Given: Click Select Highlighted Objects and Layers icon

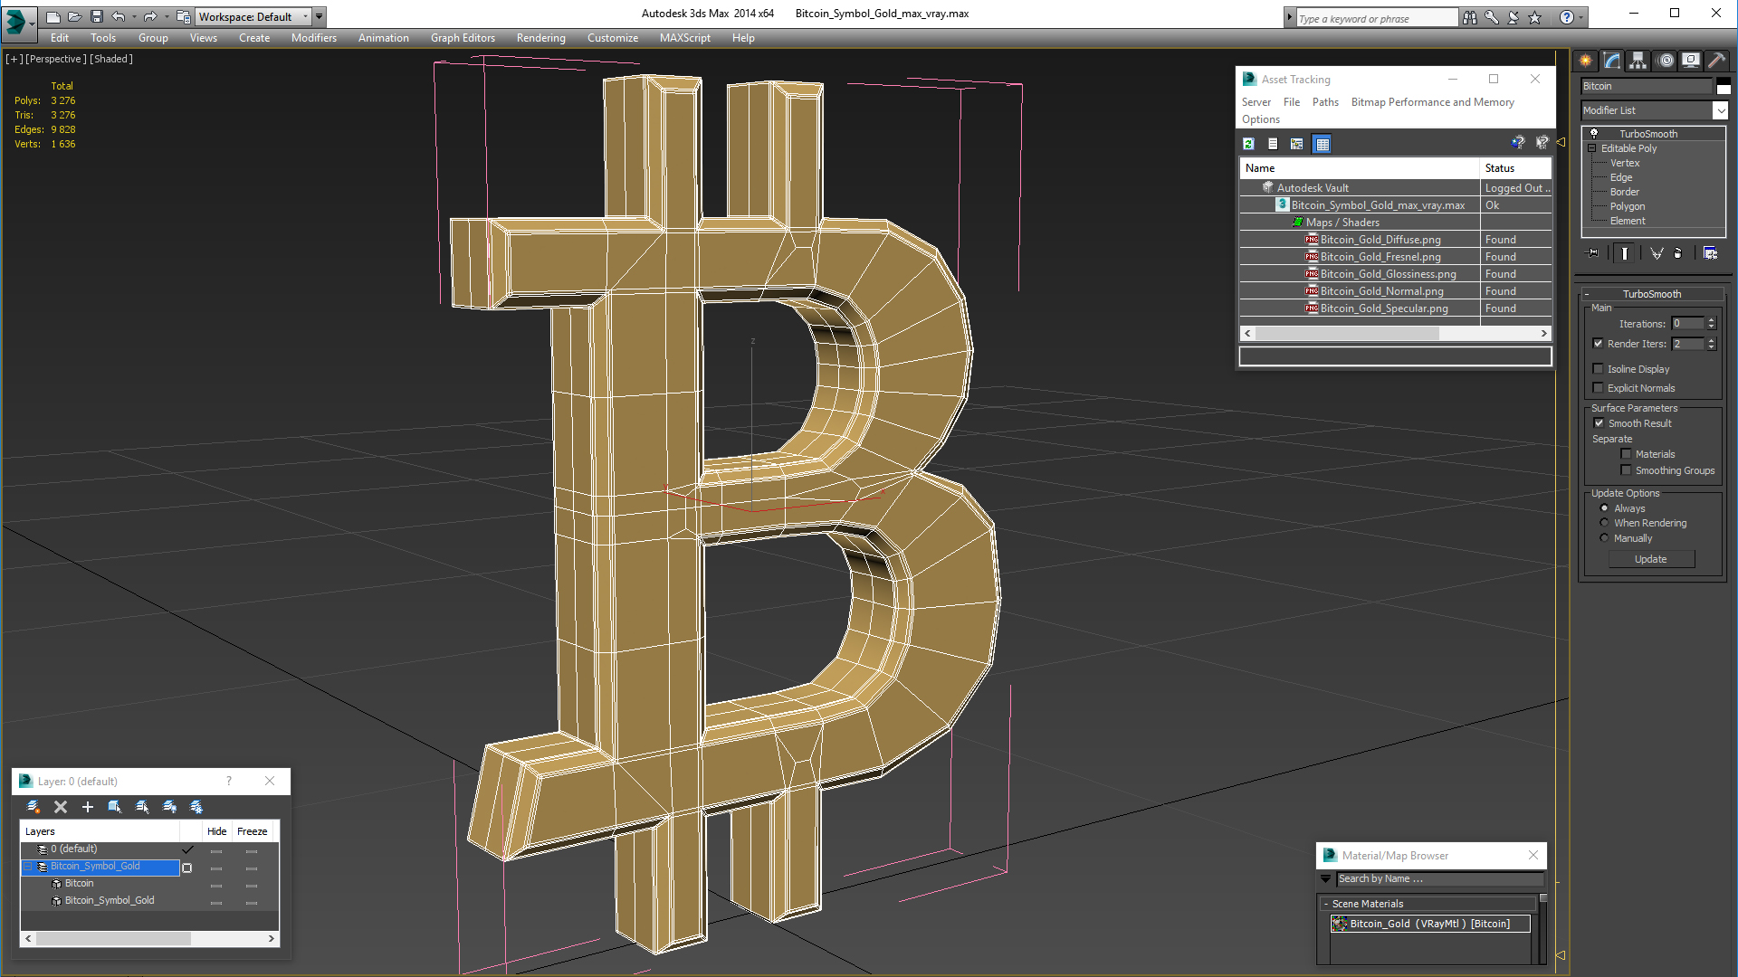Looking at the screenshot, I should tap(115, 807).
